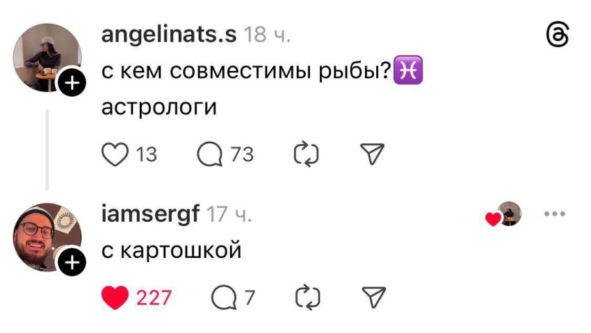Open the reply text 'с картошкой'
This screenshot has height=333, width=591.
[172, 250]
